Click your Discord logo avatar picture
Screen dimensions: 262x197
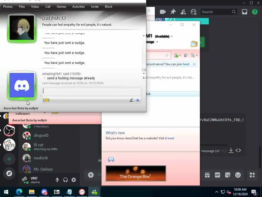(22, 85)
